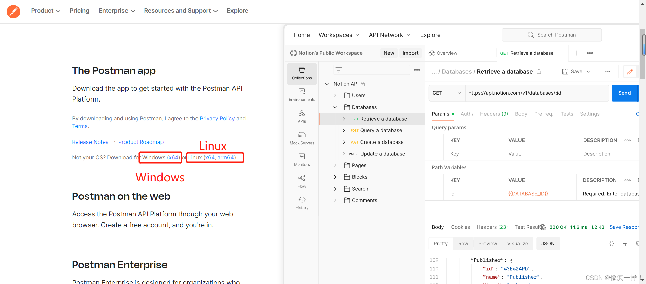Open the Save dropdown arrow

click(x=588, y=72)
